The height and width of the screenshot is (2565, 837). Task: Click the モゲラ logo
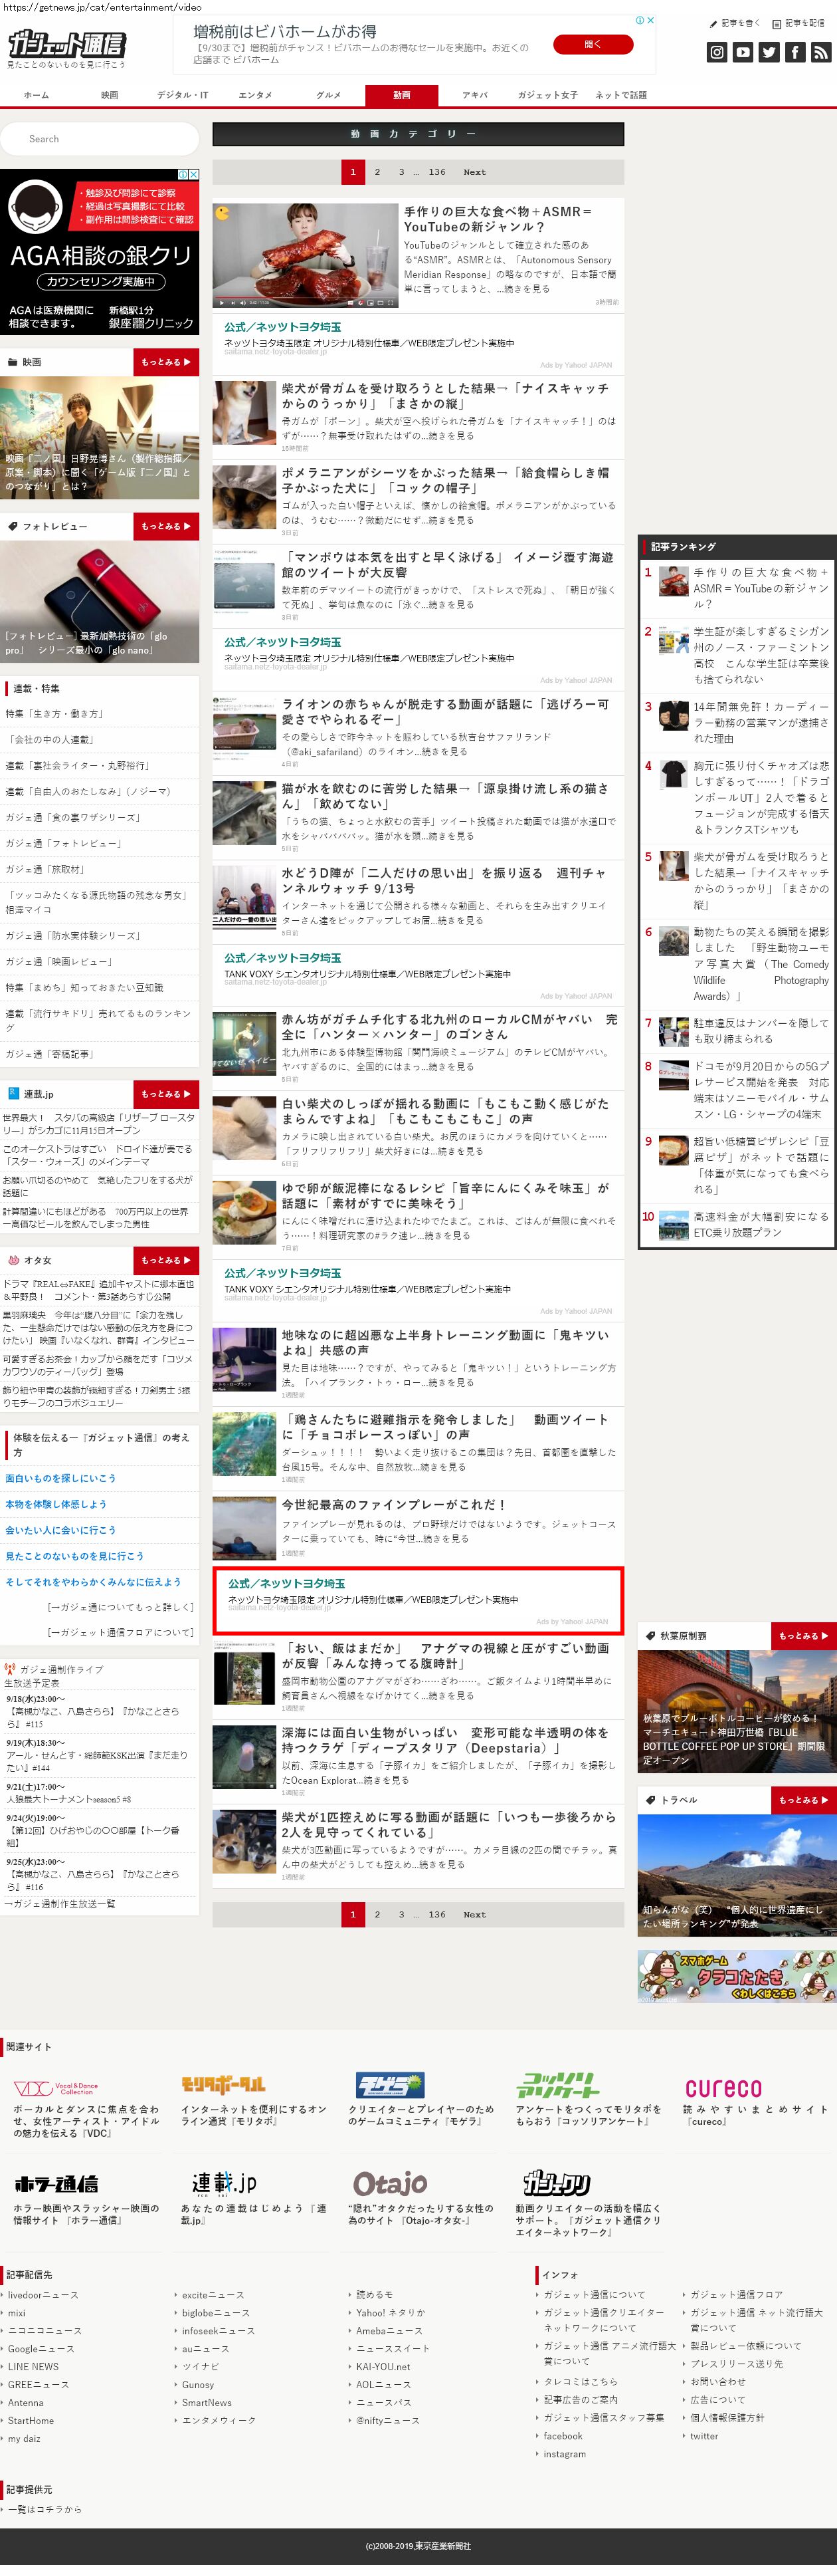pyautogui.click(x=390, y=2084)
